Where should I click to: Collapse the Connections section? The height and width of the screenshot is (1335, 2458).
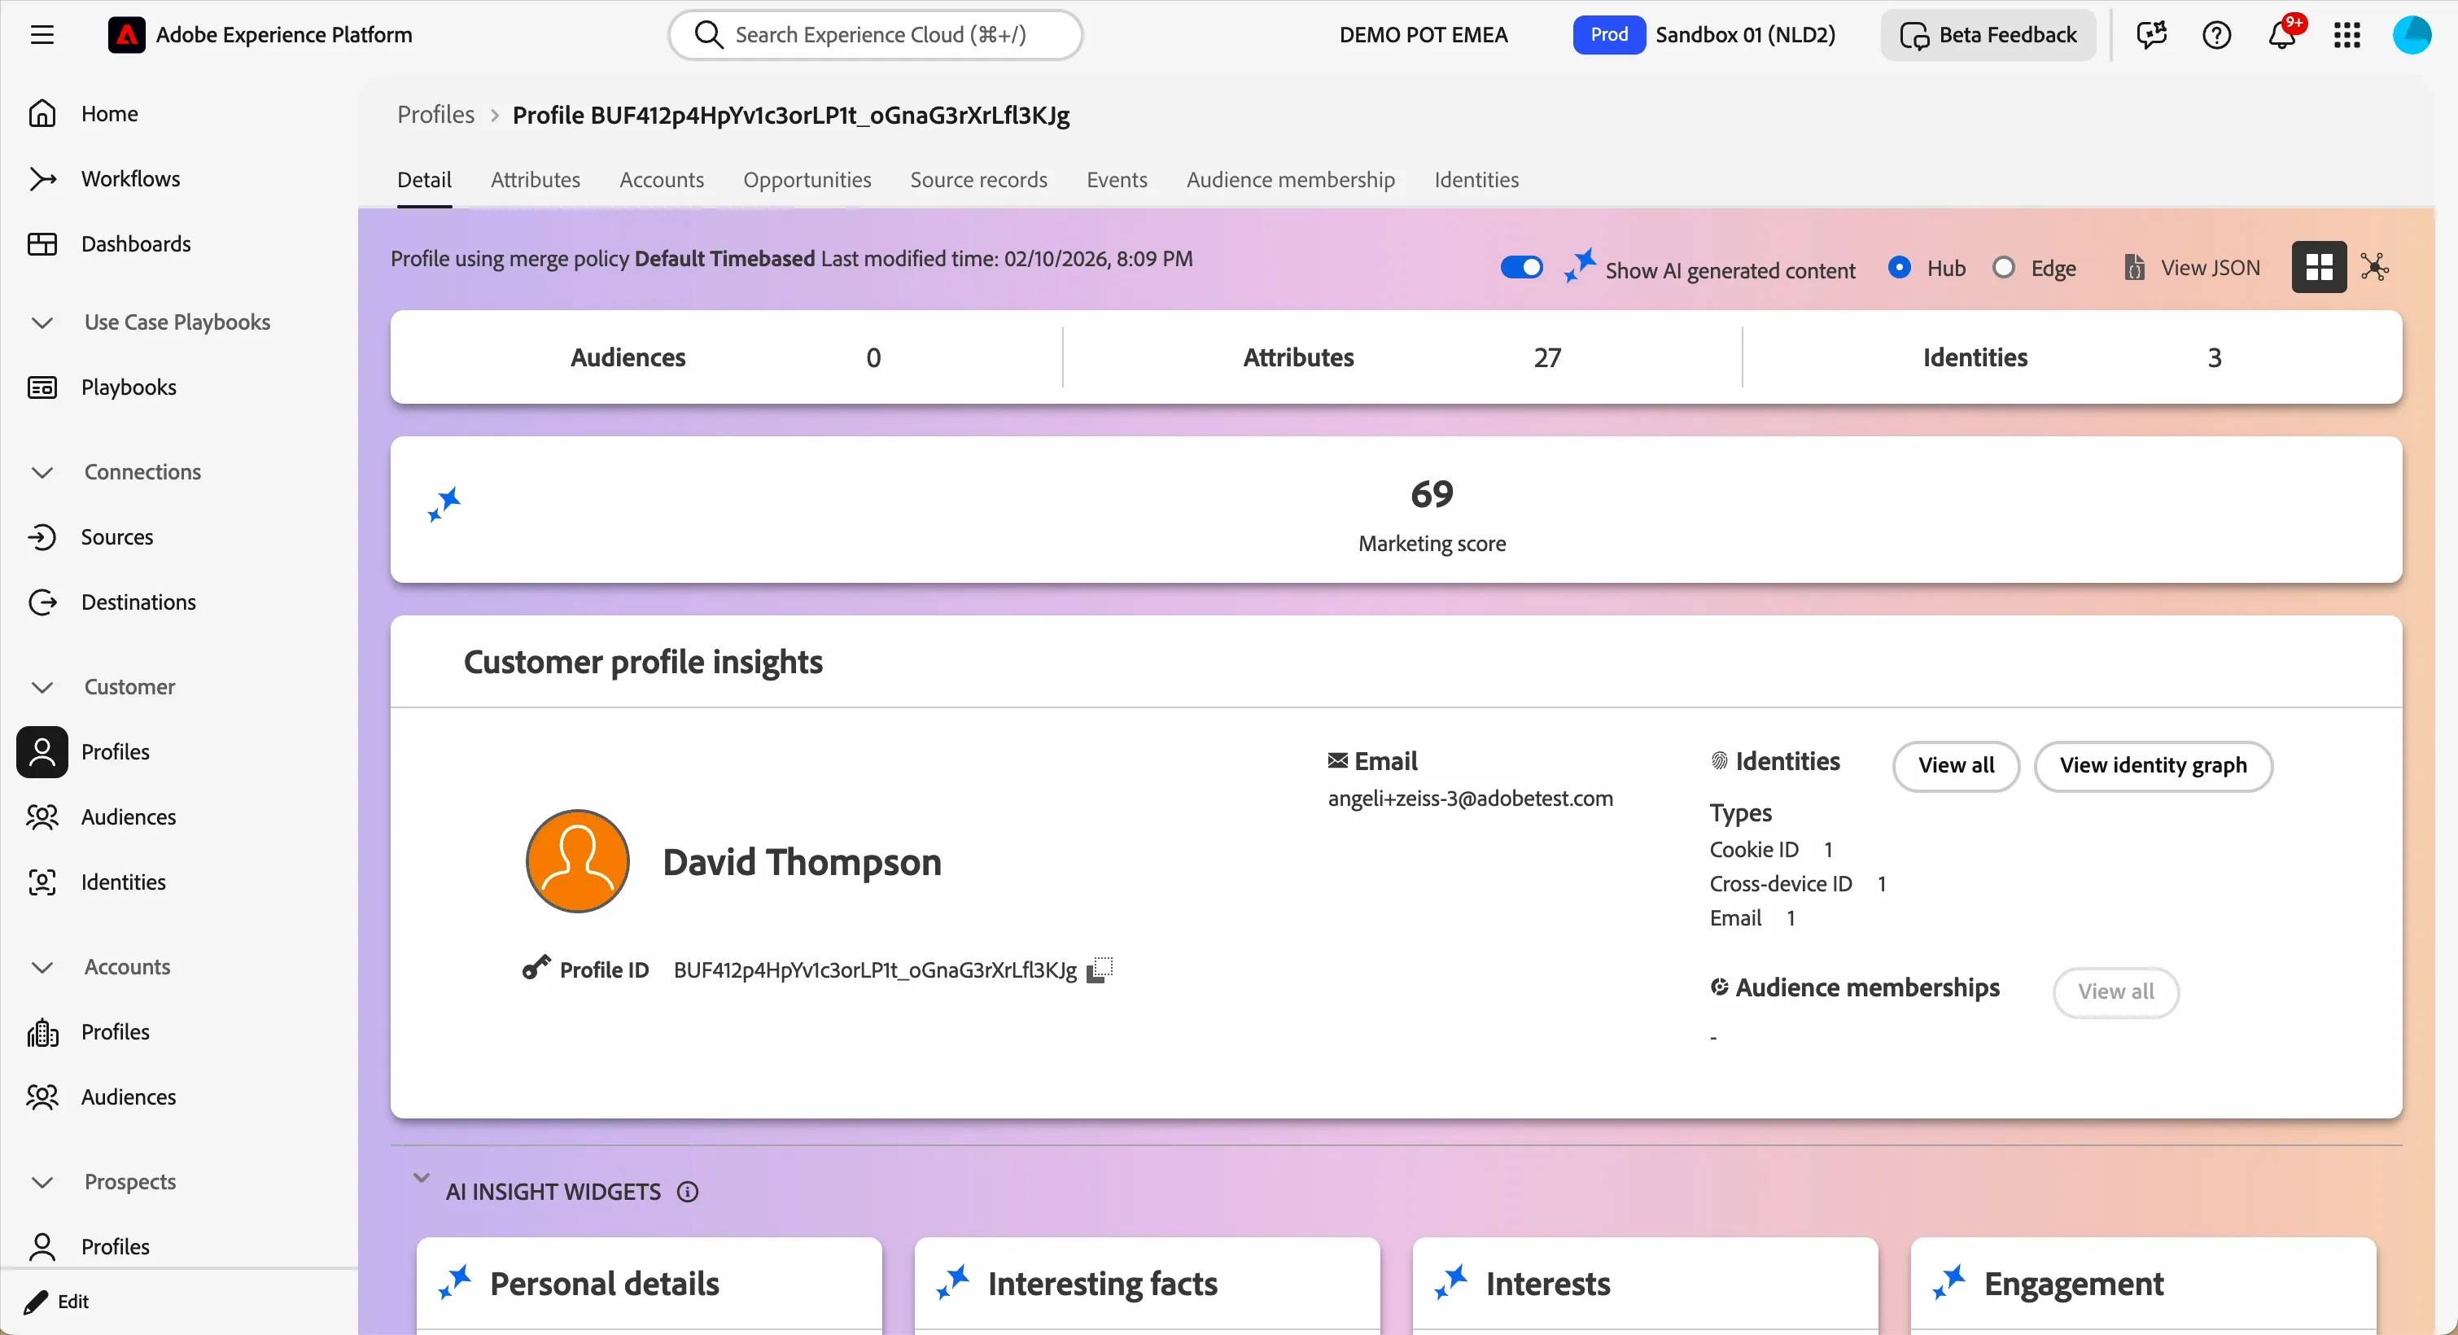pyautogui.click(x=42, y=472)
